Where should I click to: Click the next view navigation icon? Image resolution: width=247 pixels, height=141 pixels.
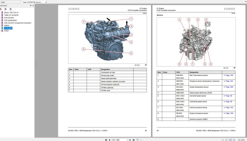point(141,140)
